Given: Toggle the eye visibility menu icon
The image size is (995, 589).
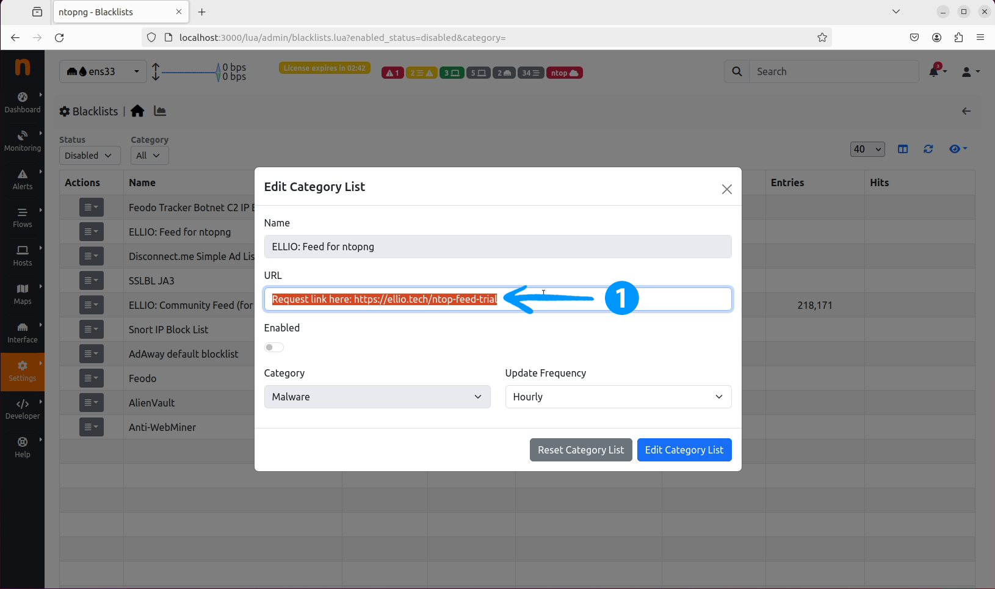Looking at the screenshot, I should pyautogui.click(x=957, y=149).
